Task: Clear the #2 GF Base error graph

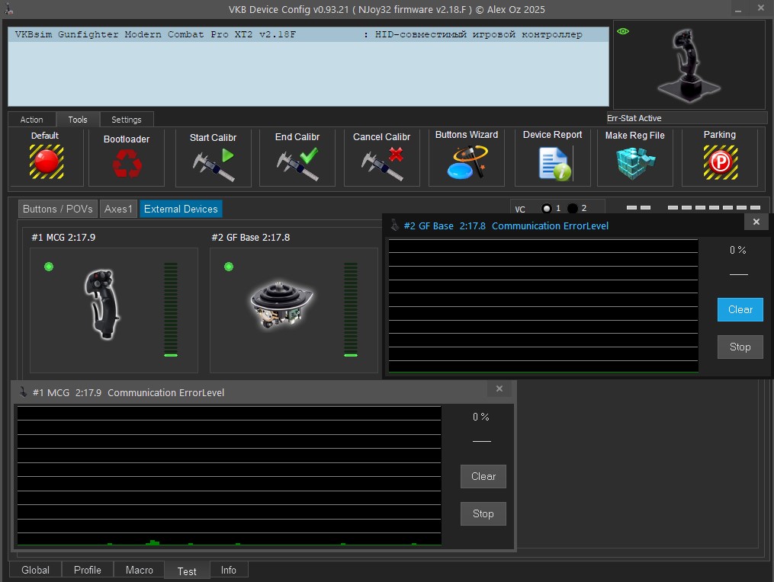Action: (740, 310)
